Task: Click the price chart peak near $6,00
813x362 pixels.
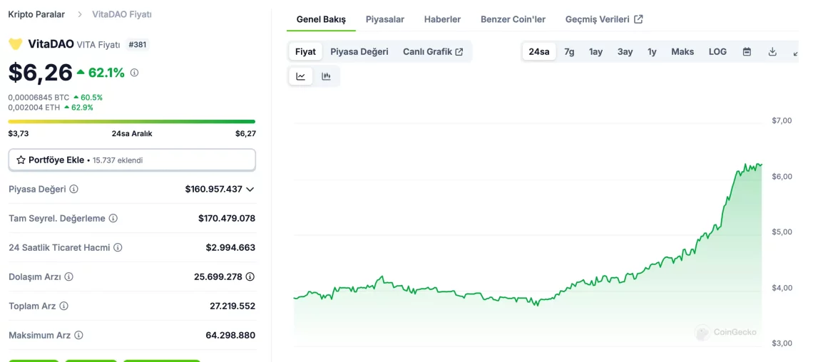Action: [745, 165]
